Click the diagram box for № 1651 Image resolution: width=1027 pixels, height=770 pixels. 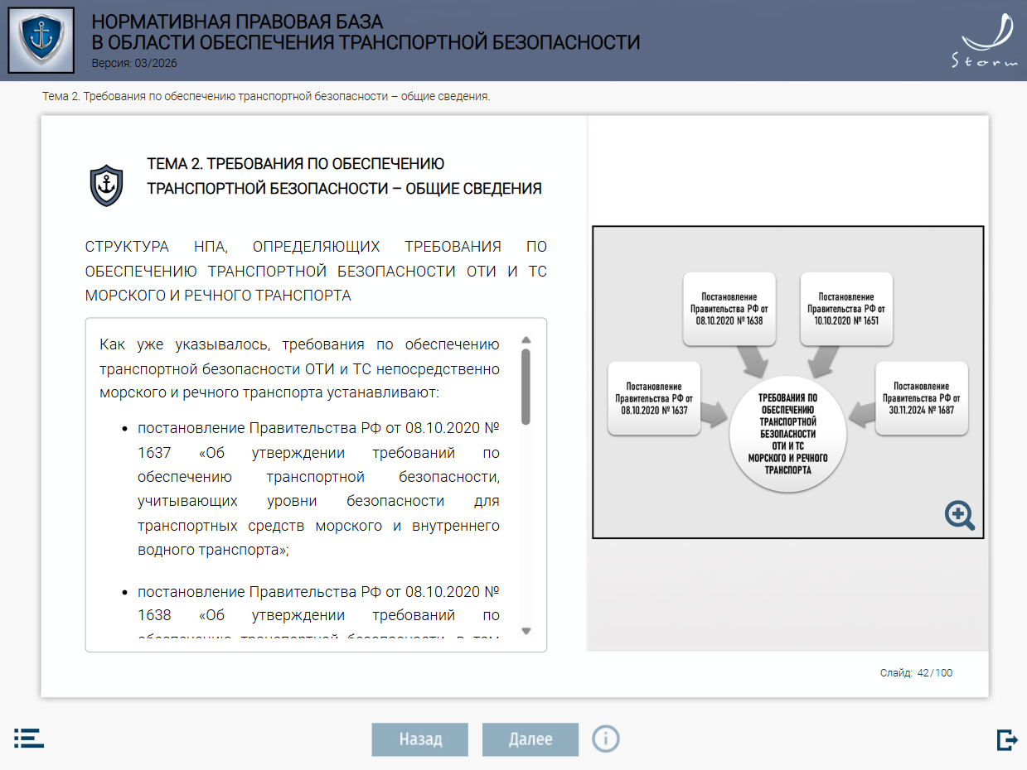(x=846, y=308)
